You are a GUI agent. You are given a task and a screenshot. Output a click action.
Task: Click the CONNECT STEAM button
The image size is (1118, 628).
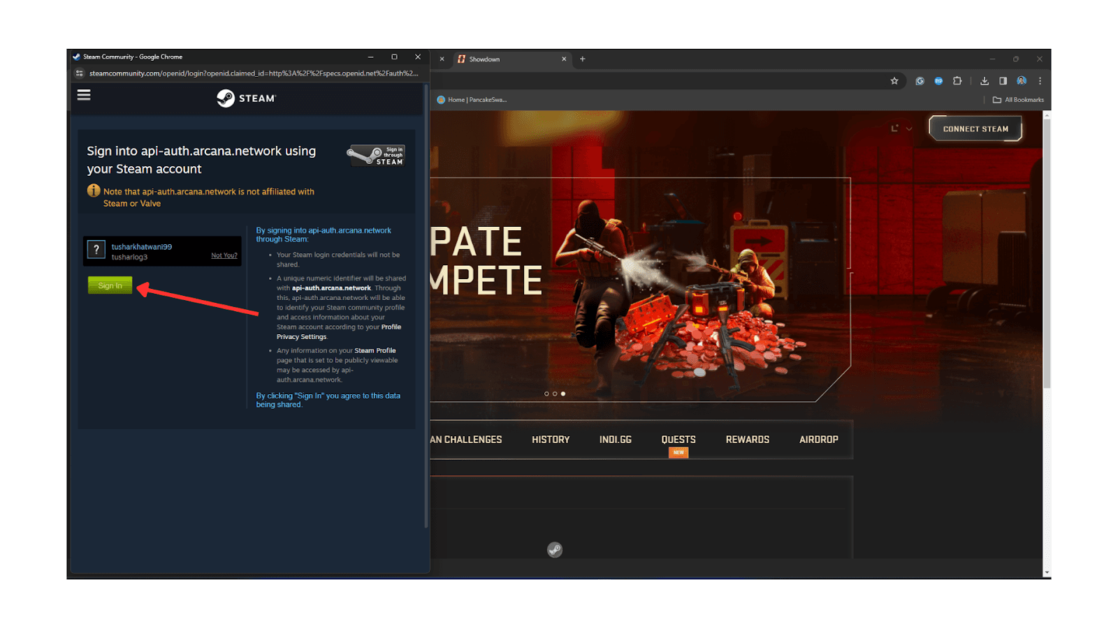click(x=975, y=129)
